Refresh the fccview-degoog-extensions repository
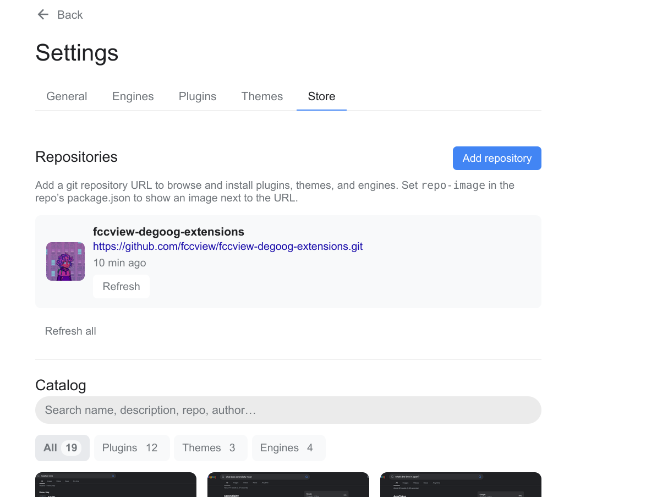Screen dimensions: 646x497 [121, 286]
